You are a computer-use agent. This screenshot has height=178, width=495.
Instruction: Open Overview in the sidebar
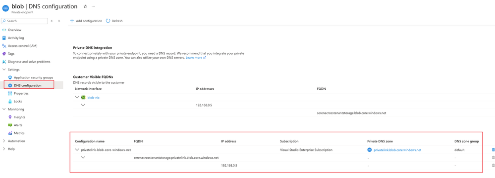(14, 30)
